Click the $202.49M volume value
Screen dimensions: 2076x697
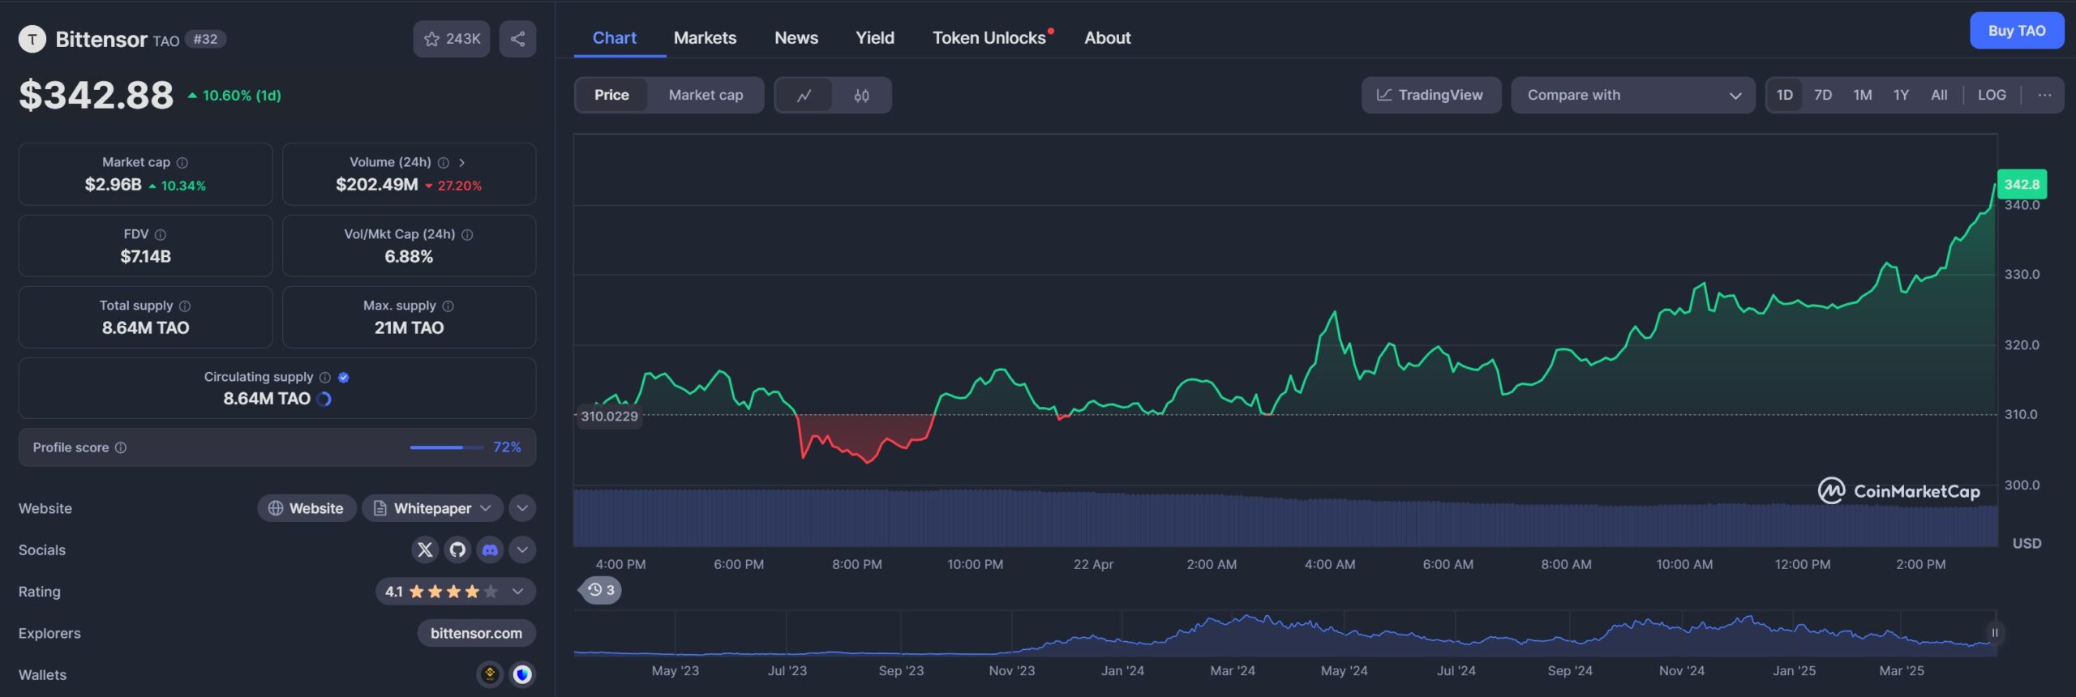377,185
